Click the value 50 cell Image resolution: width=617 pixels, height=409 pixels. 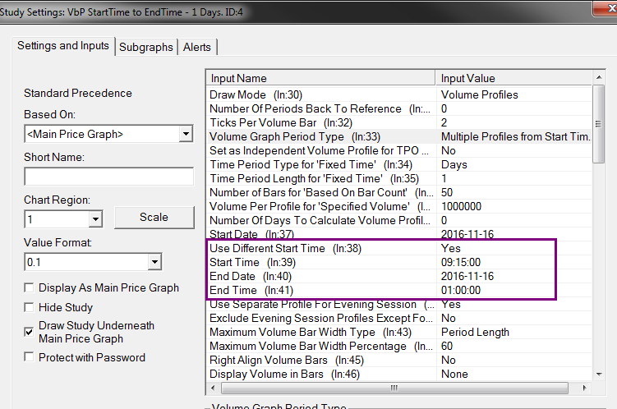click(514, 192)
